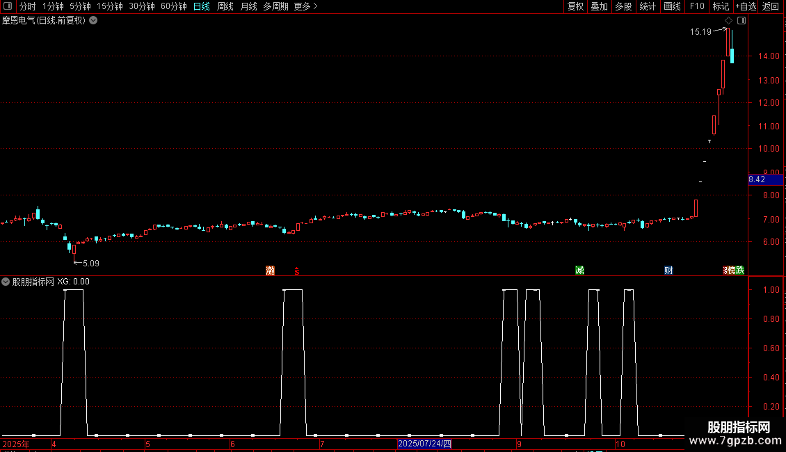Click the month 9 marker on time axis

pos(519,444)
